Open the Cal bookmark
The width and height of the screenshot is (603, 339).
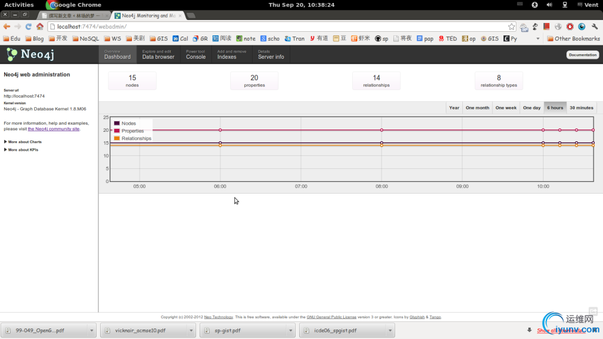[180, 38]
